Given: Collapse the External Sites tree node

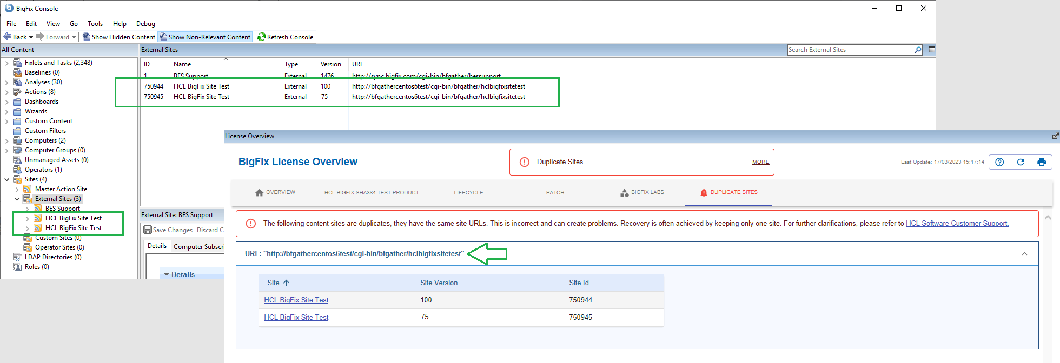Looking at the screenshot, I should (17, 199).
